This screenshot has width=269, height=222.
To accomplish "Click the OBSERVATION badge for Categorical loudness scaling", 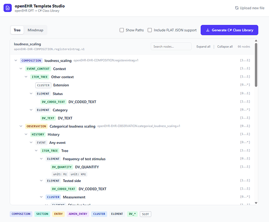I will tap(36, 126).
